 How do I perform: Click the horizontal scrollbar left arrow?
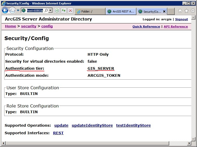[3, 143]
